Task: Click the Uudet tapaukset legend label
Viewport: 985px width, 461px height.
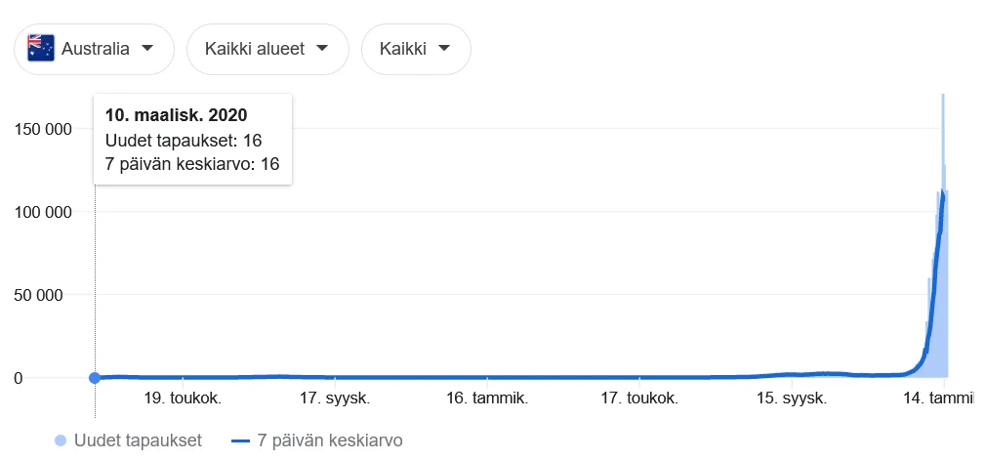Action: tap(139, 440)
